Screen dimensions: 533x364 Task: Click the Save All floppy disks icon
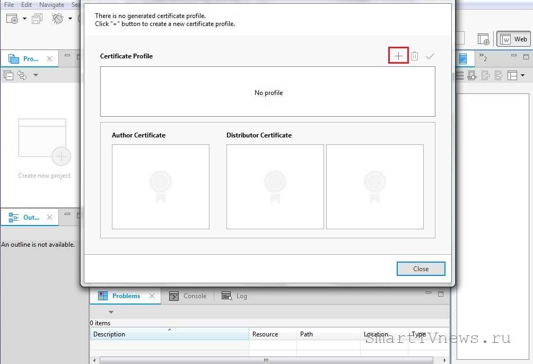point(37,19)
